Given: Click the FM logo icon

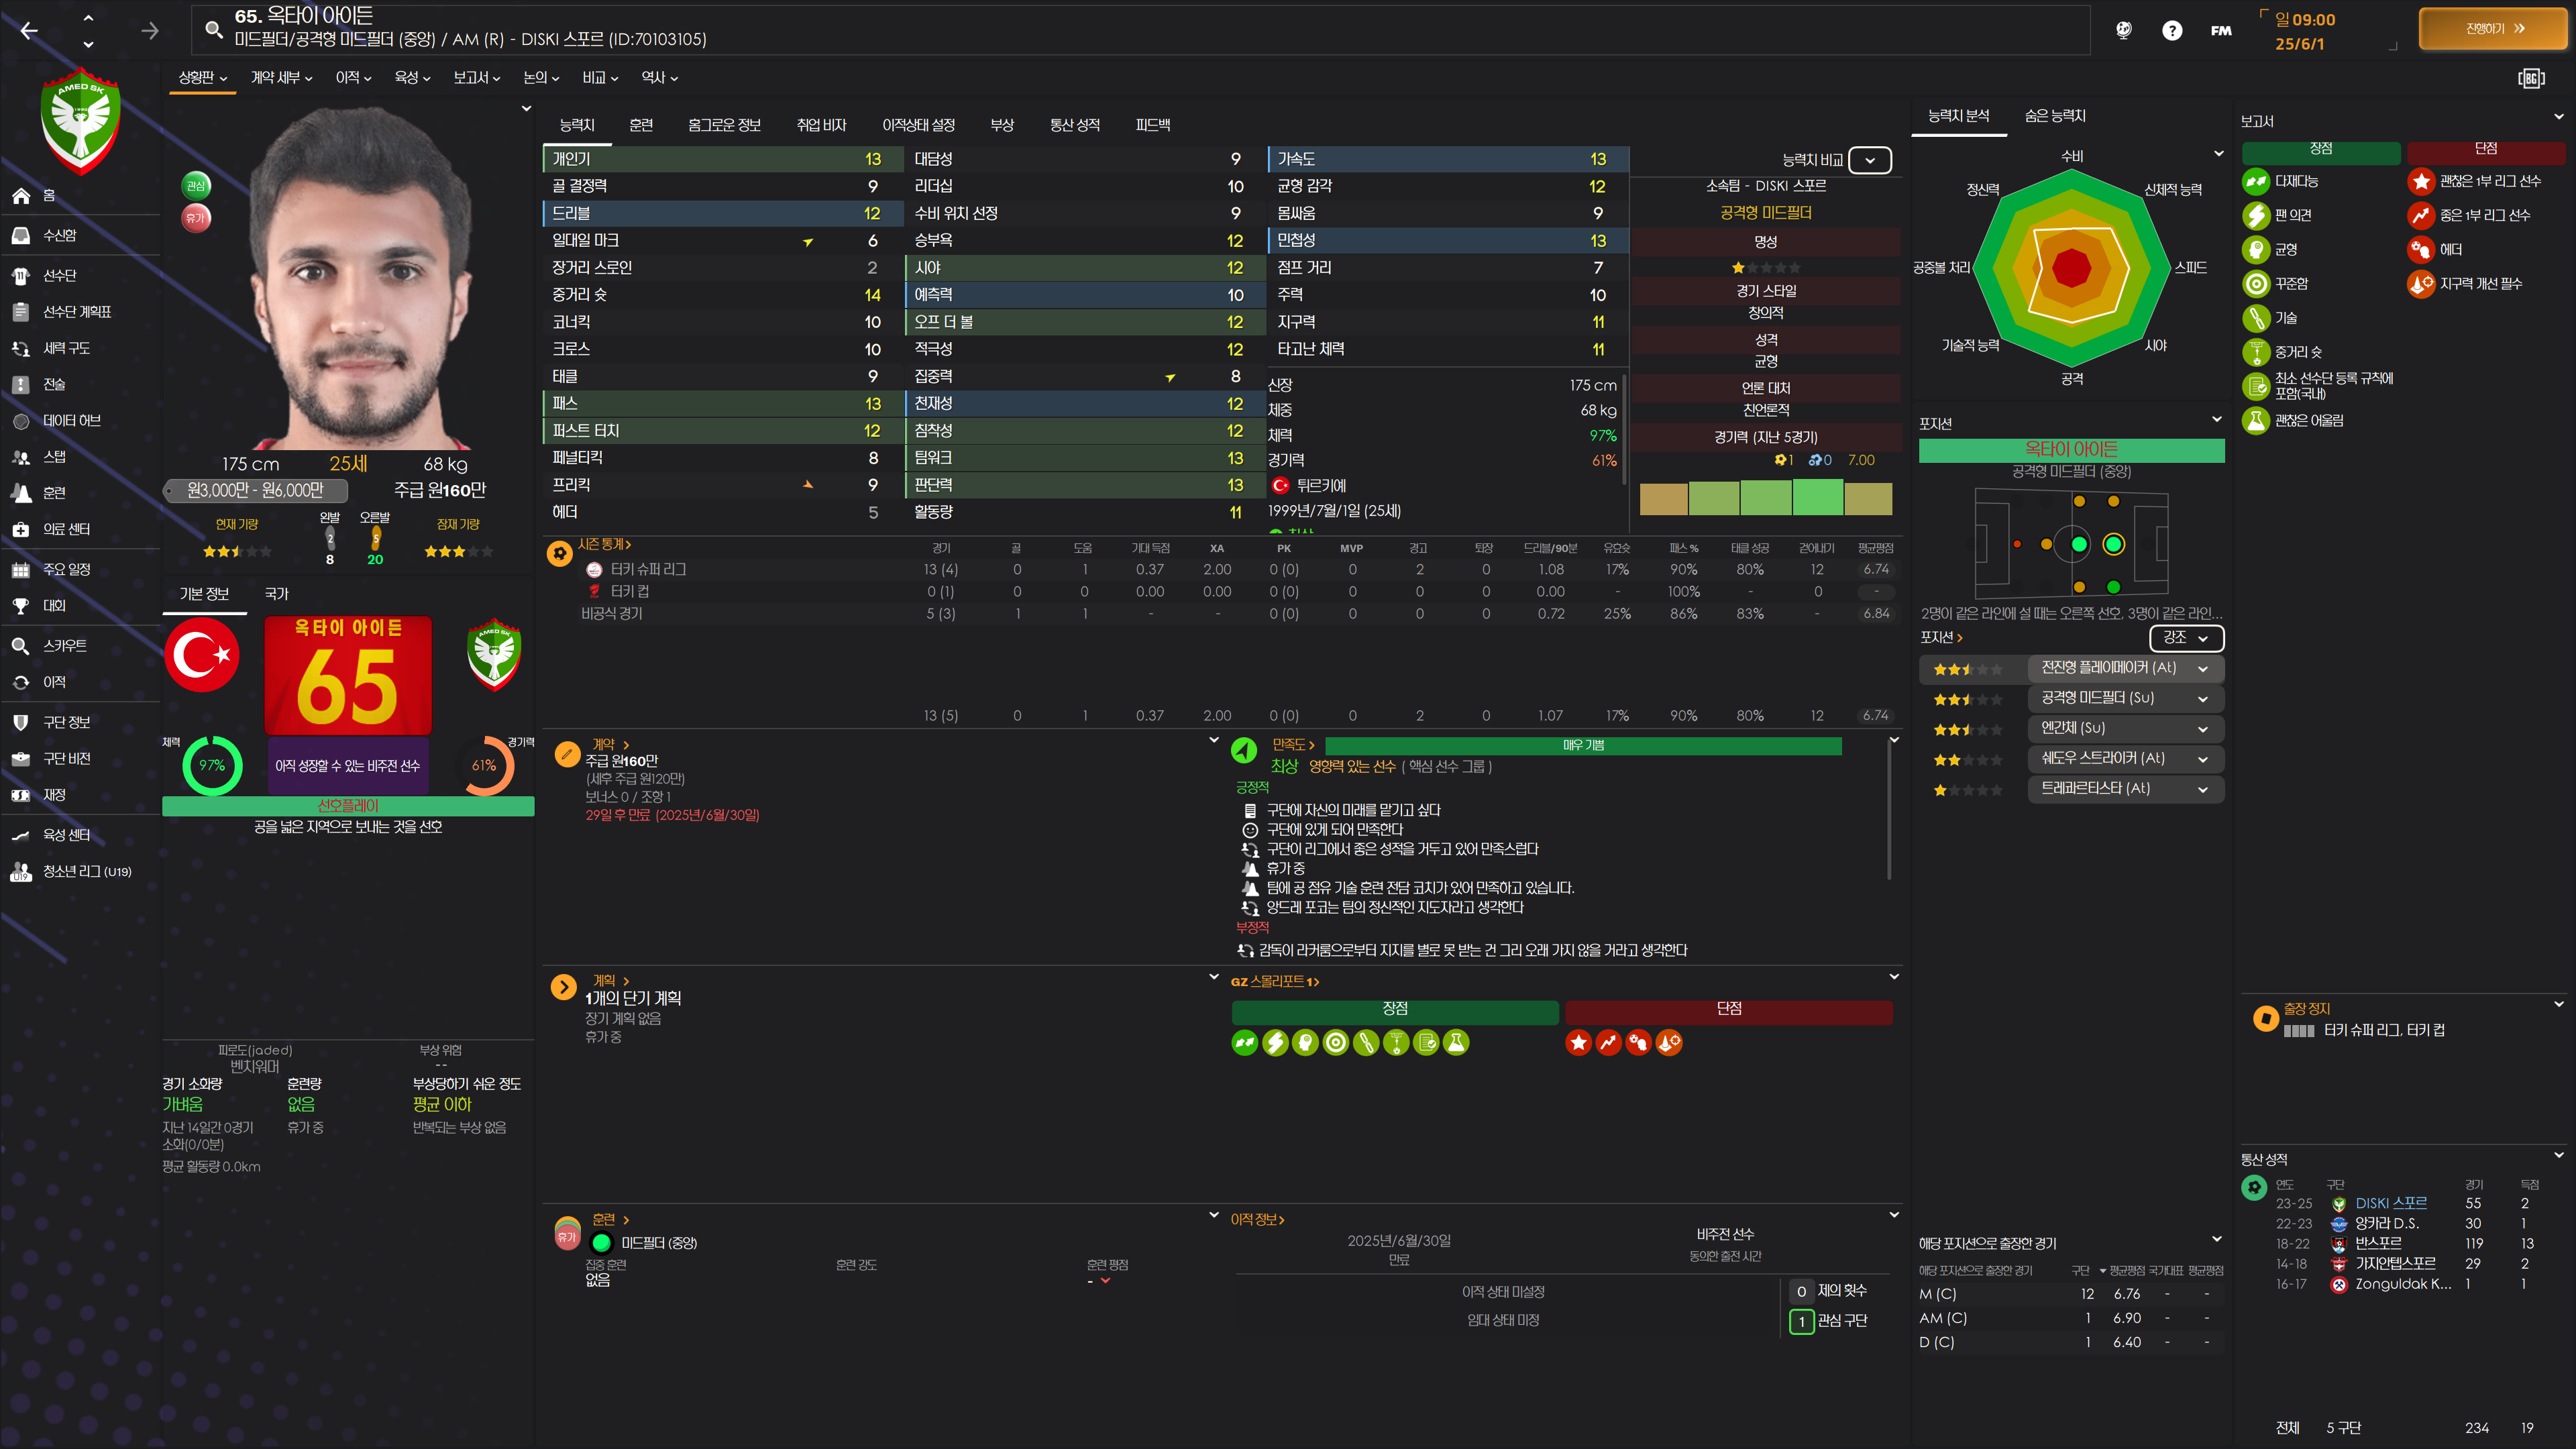Looking at the screenshot, I should (2221, 30).
